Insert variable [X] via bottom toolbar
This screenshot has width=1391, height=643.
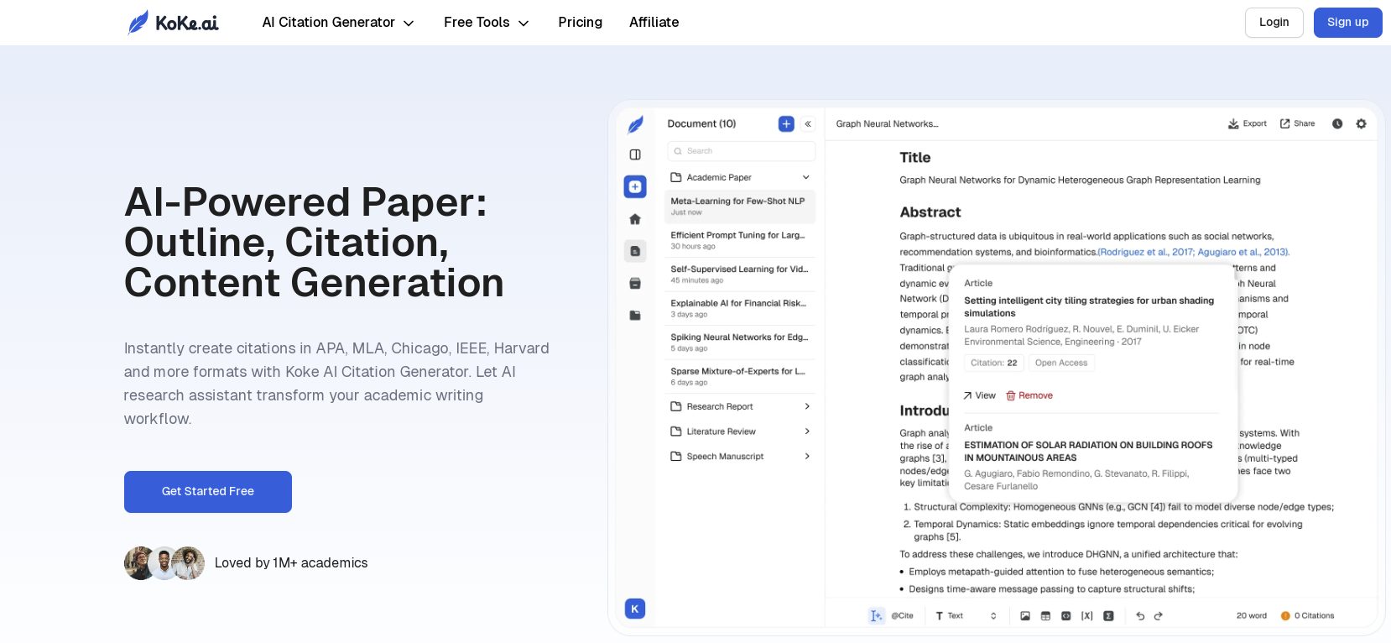pyautogui.click(x=1086, y=616)
